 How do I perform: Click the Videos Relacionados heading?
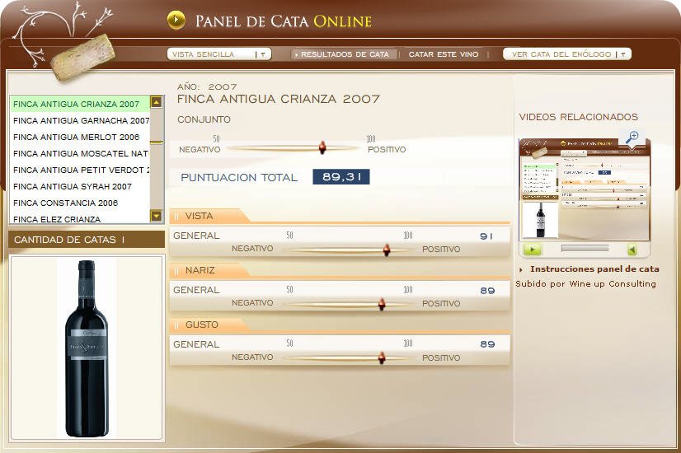579,117
